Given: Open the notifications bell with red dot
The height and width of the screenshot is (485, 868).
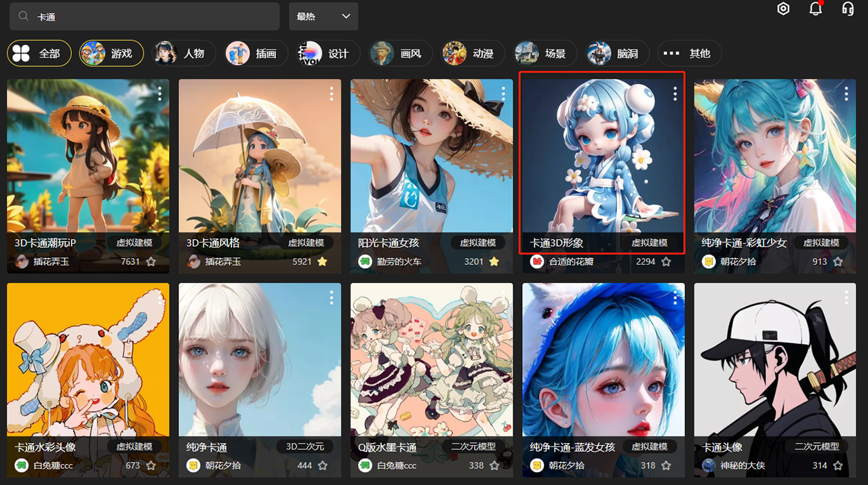Looking at the screenshot, I should tap(815, 9).
